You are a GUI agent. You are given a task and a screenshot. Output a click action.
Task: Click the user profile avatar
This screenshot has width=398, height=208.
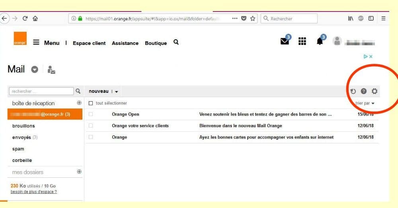click(337, 41)
